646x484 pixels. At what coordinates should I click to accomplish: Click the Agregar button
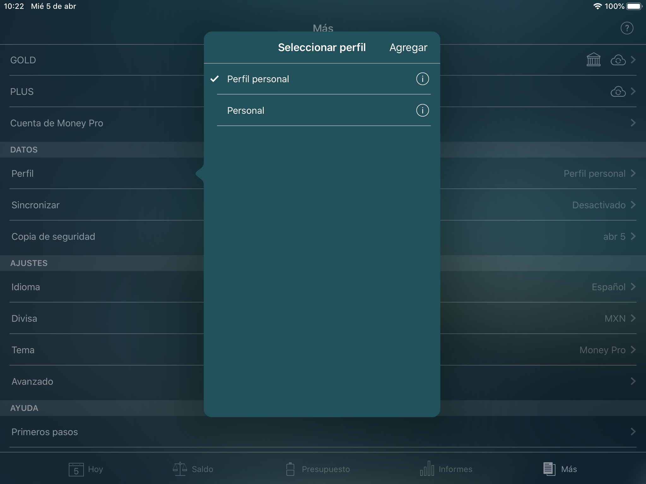(x=408, y=47)
